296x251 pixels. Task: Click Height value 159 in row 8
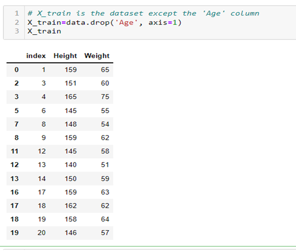tap(71, 138)
